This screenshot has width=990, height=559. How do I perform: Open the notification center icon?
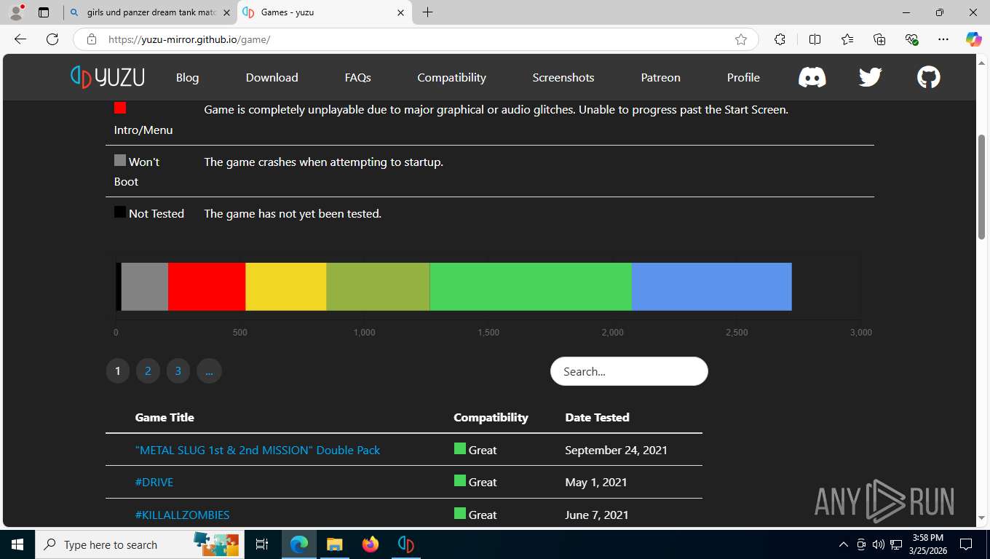click(966, 544)
